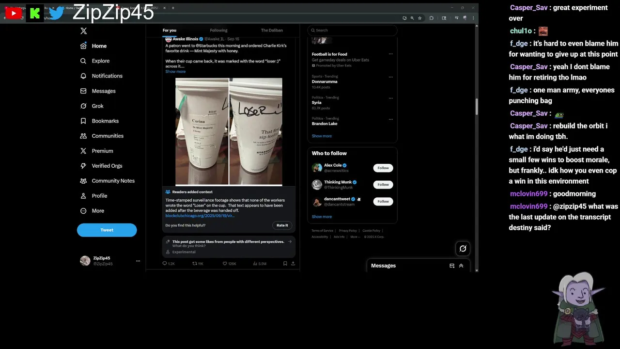Image resolution: width=620 pixels, height=349 pixels.
Task: Click the browser zoom magnifier icon
Action: 412,18
